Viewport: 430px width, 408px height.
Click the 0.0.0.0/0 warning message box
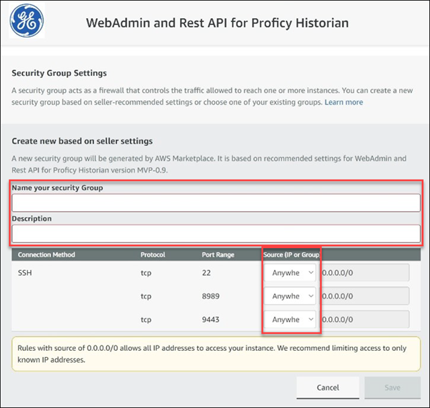click(216, 354)
